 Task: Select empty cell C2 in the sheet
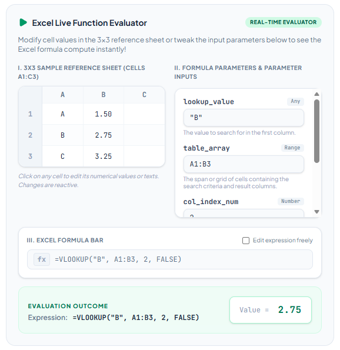144,135
